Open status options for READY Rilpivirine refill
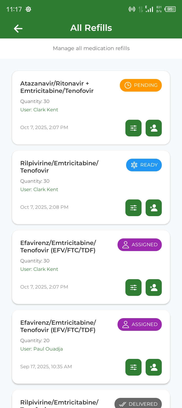 click(x=133, y=208)
